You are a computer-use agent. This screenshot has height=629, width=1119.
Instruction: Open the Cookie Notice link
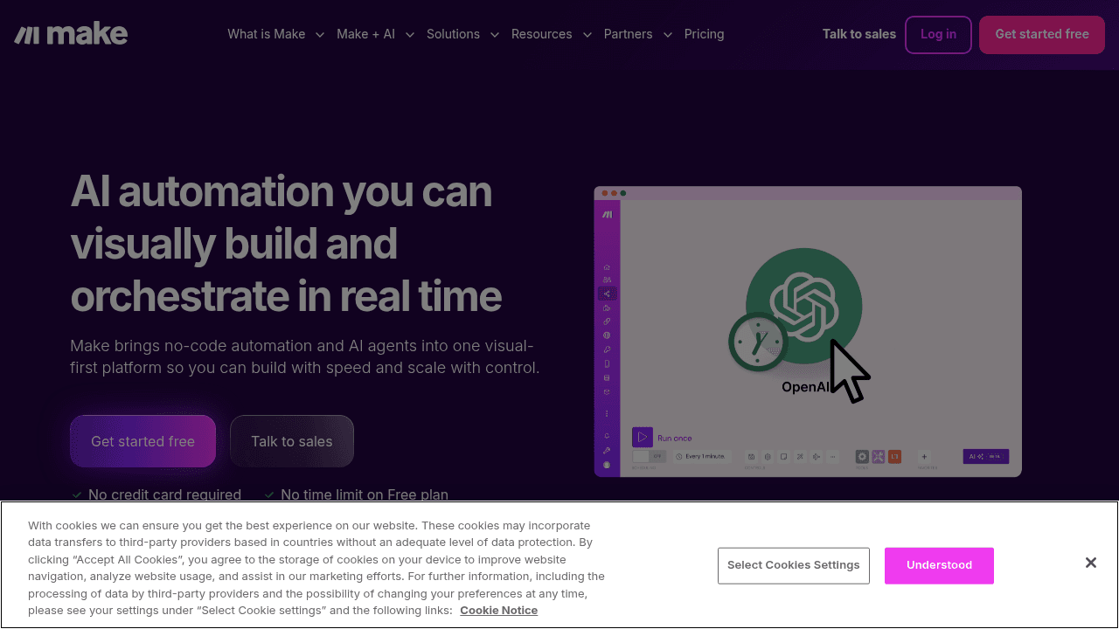click(498, 610)
